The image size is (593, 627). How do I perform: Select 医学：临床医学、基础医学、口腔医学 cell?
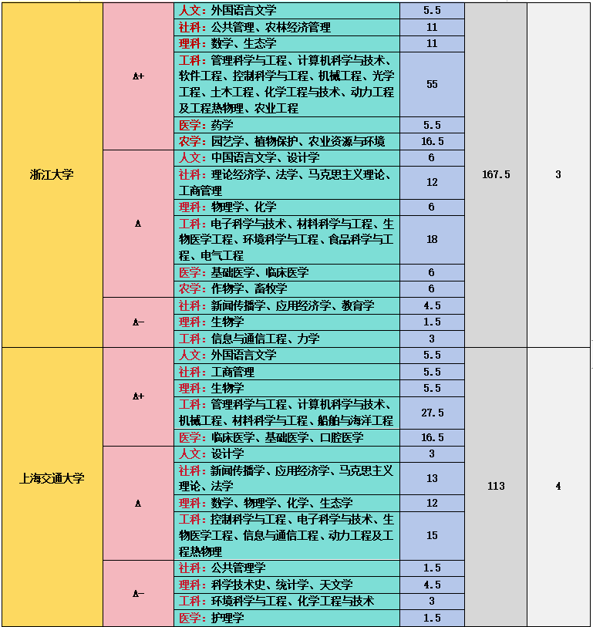(x=287, y=438)
